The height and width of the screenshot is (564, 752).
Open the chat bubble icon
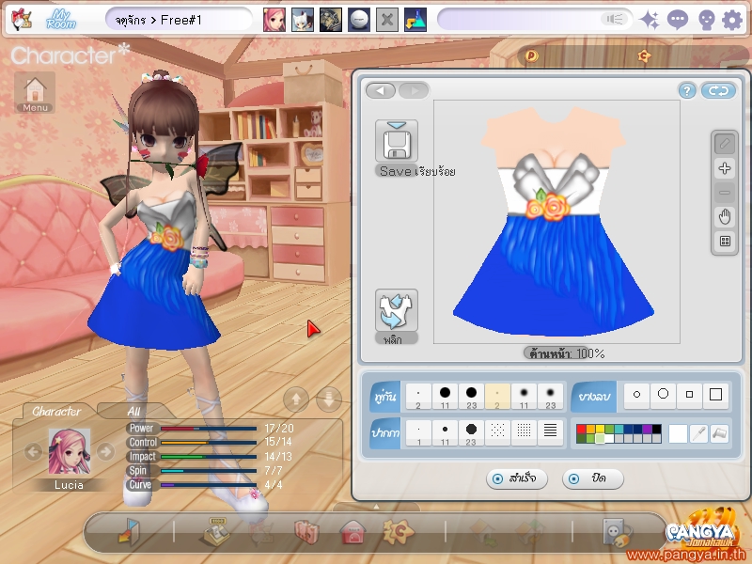pyautogui.click(x=677, y=20)
